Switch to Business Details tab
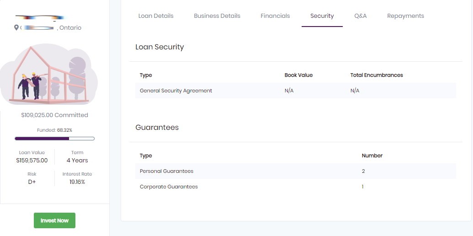473x236 pixels. point(217,16)
